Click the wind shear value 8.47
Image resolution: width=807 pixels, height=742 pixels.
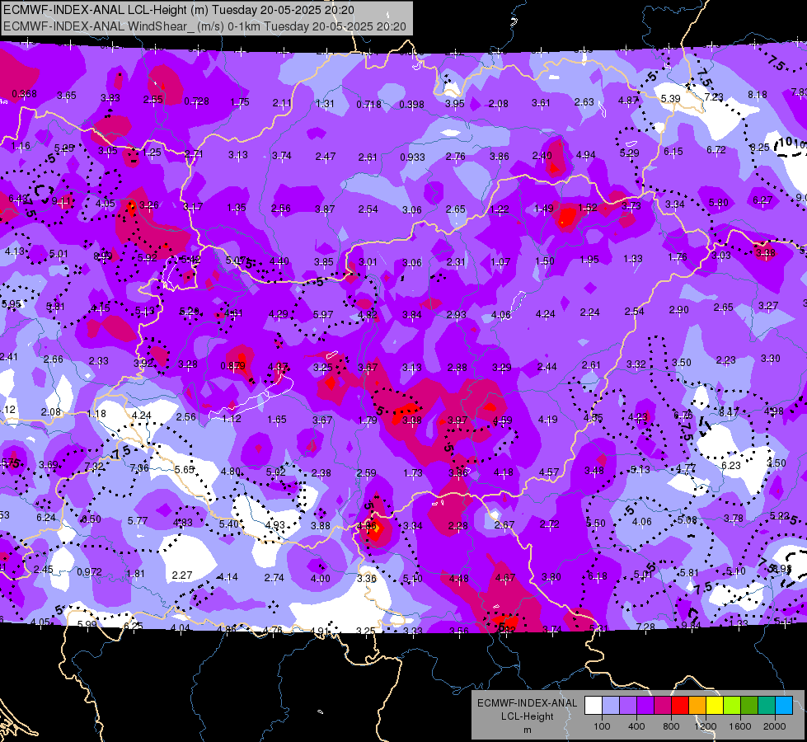pos(729,412)
